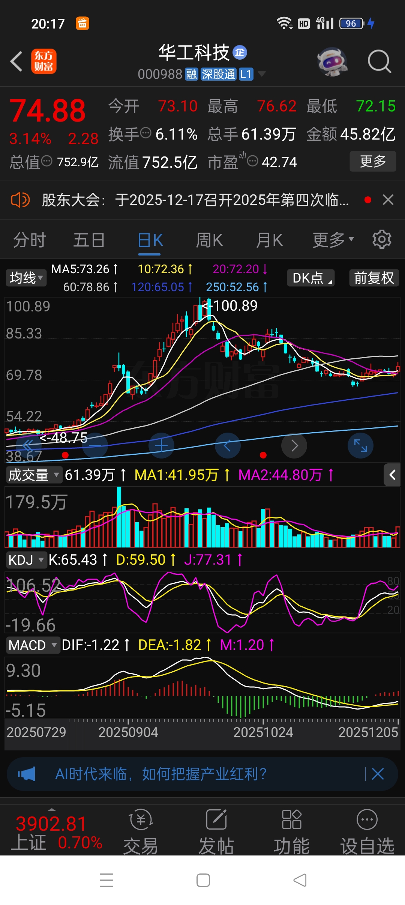Open 功能 features menu
The image size is (405, 905).
tap(292, 832)
